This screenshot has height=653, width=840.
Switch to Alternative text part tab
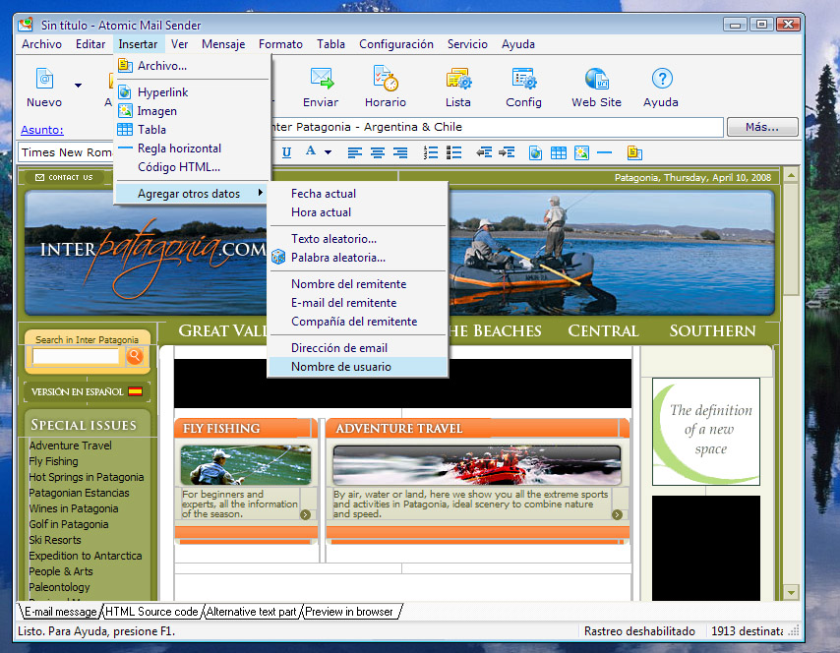point(251,612)
